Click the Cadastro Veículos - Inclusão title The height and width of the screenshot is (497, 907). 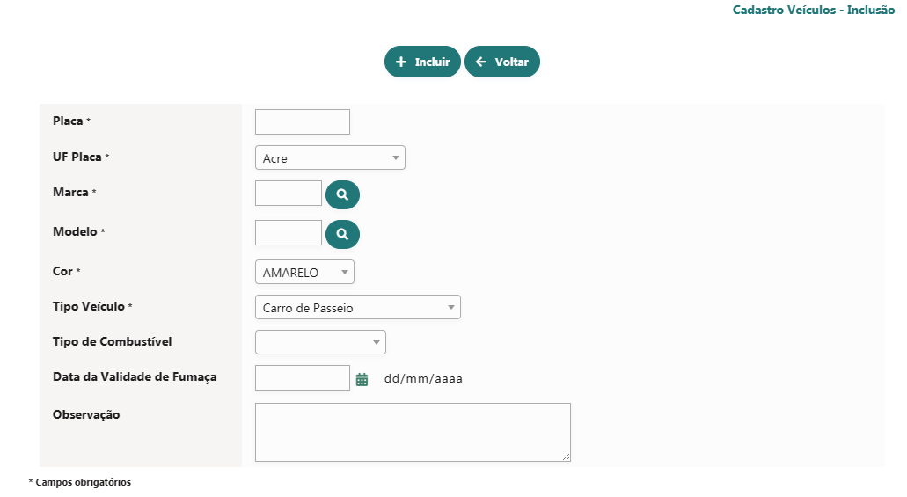click(813, 10)
